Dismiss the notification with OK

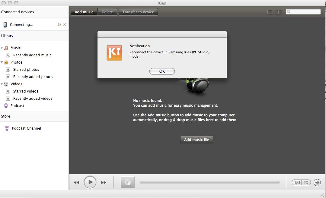(162, 71)
